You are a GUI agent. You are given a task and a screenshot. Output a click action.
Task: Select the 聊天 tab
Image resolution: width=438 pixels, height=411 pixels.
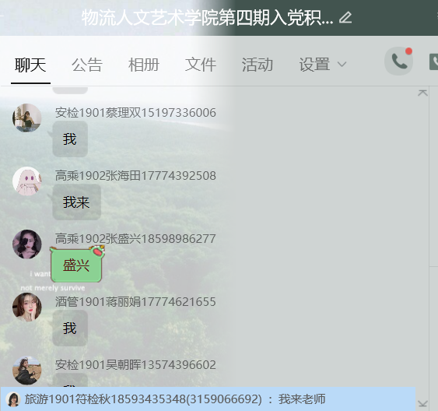[30, 65]
